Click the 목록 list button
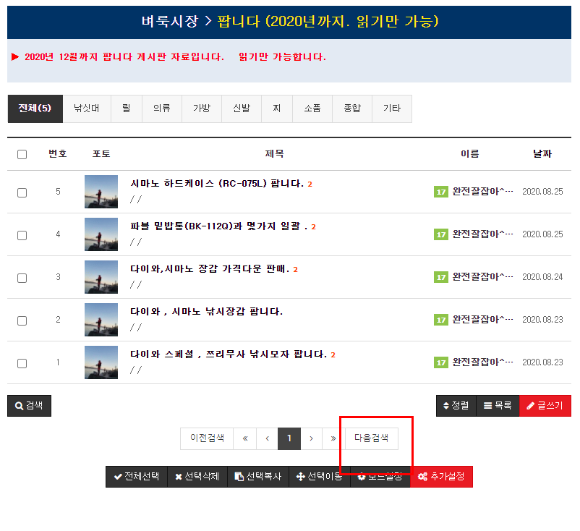The height and width of the screenshot is (531, 580). click(497, 406)
